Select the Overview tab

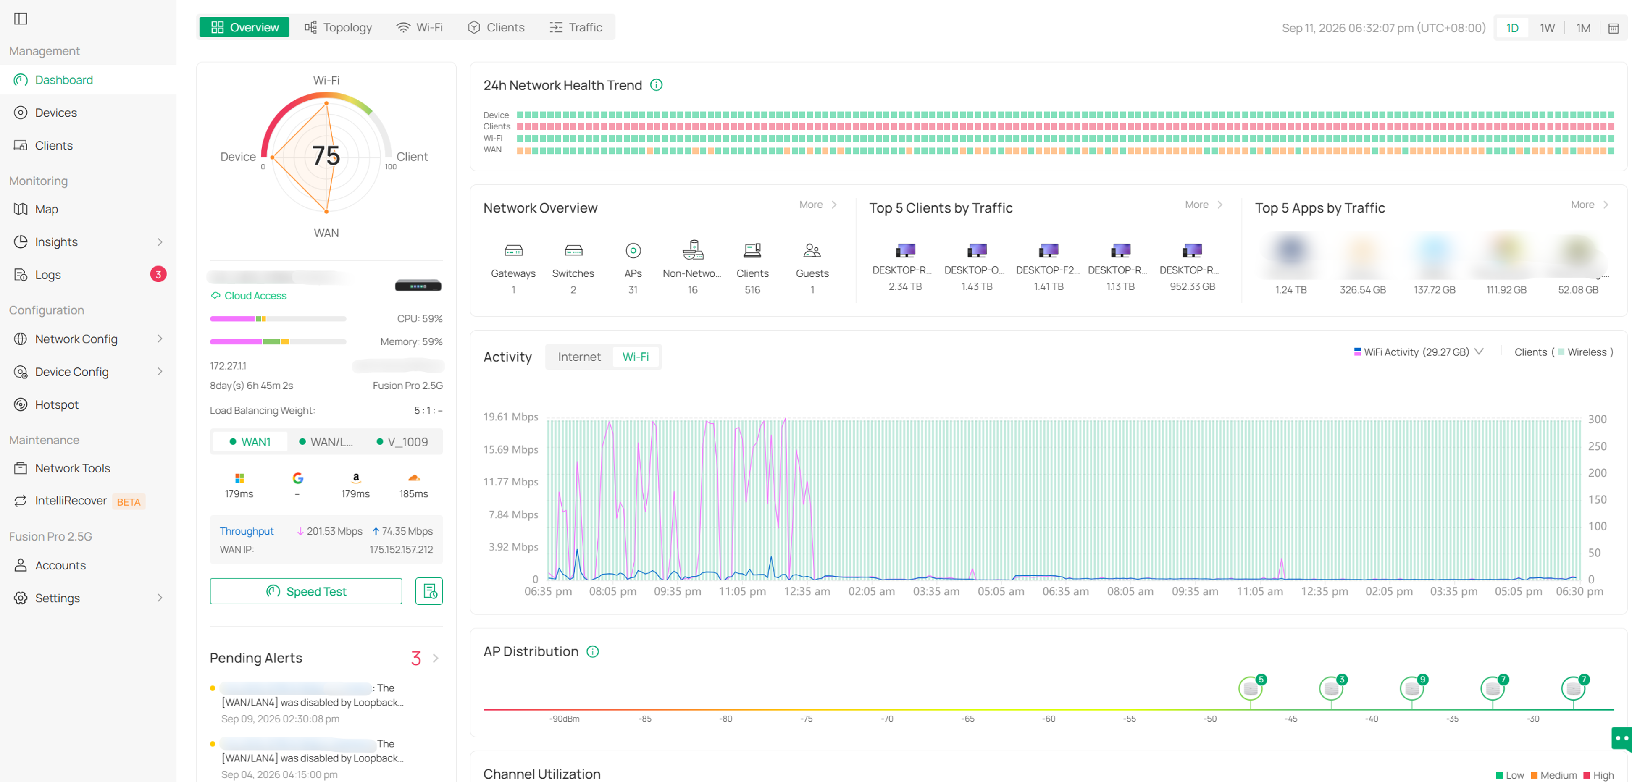pos(244,27)
